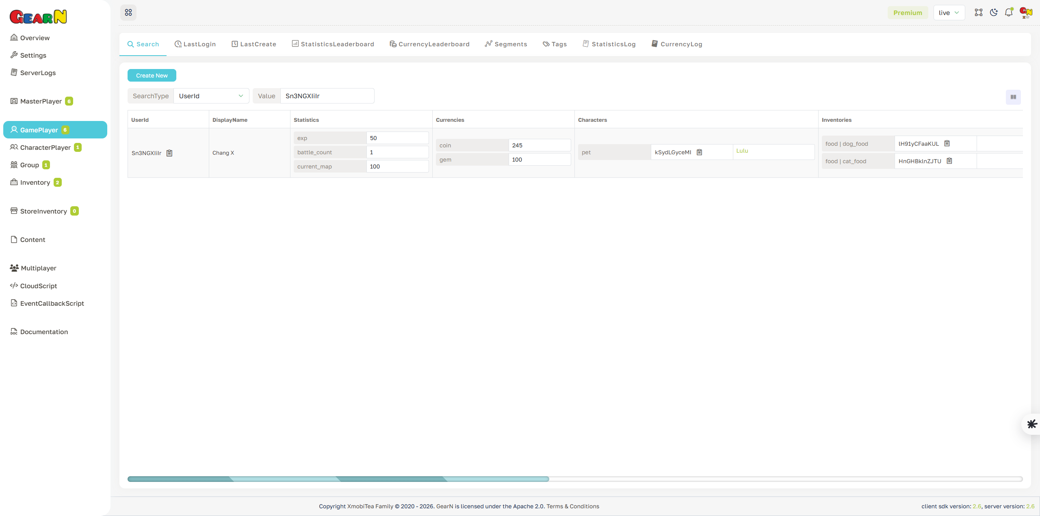Expand the Inventory section in sidebar
1040x516 pixels.
point(35,182)
